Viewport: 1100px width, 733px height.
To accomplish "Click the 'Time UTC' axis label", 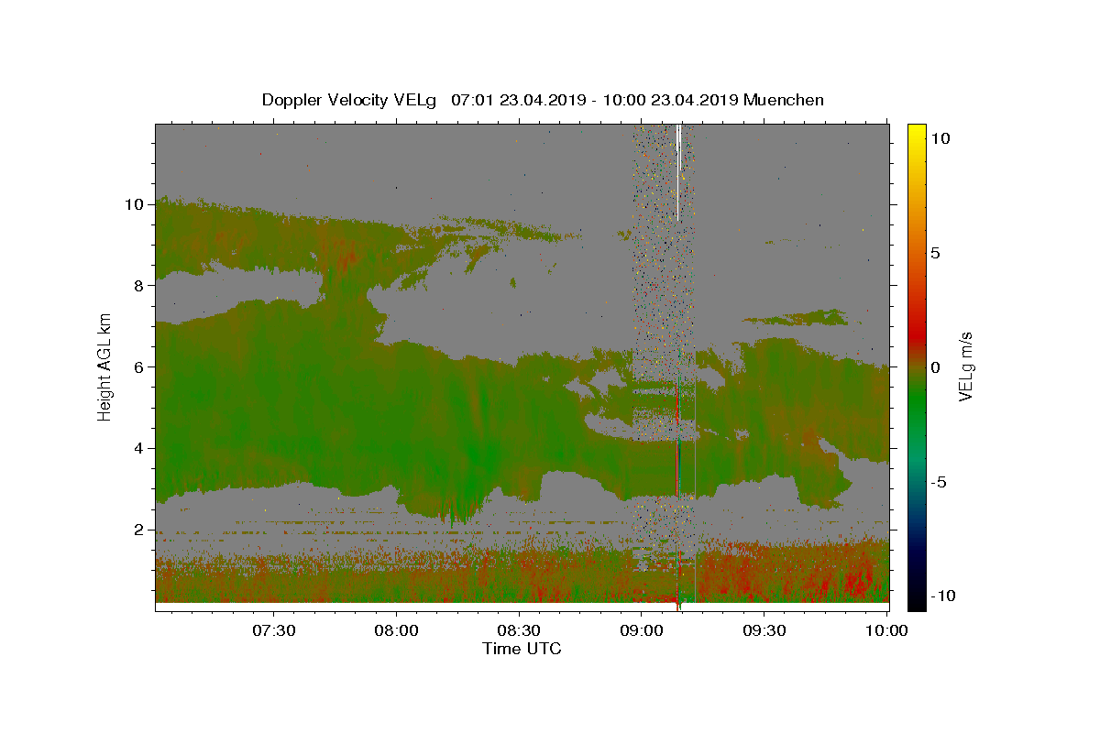I will coord(522,649).
